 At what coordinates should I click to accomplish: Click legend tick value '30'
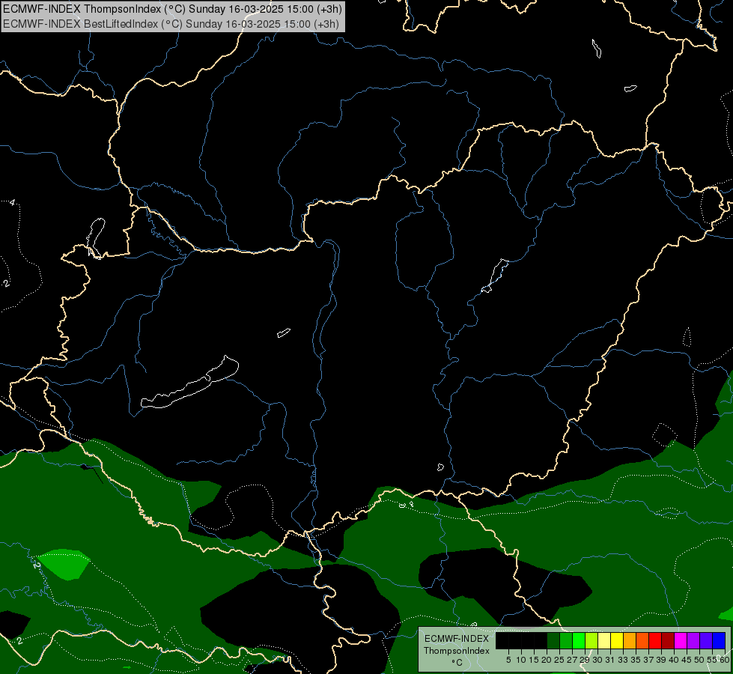[x=598, y=660]
